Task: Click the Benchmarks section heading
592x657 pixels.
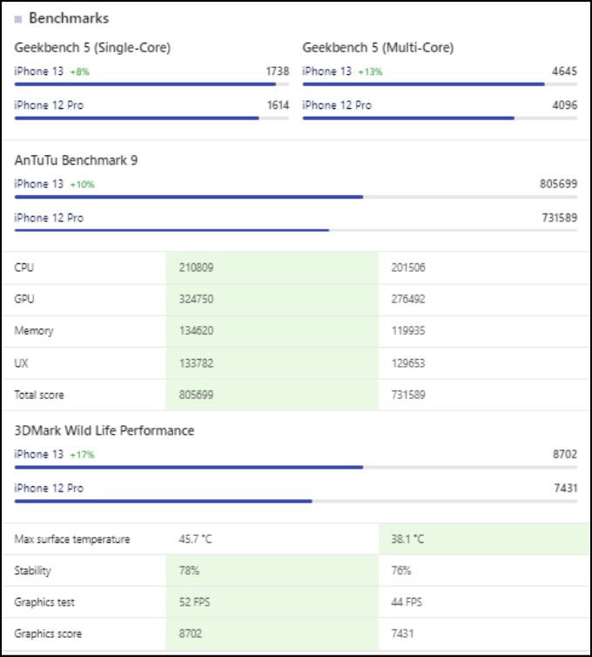Action: pos(69,18)
